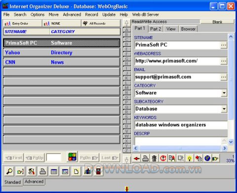The image size is (237, 193).
Task: Open the File menu
Action: coord(6,15)
